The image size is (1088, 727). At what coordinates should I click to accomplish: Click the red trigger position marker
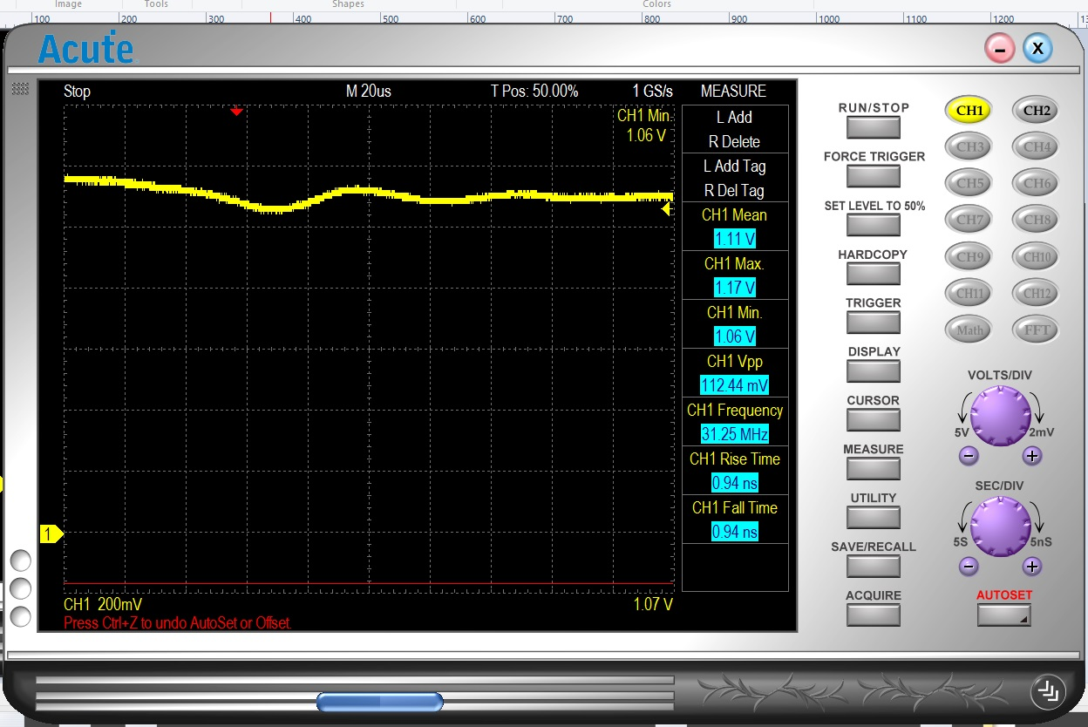coord(236,112)
